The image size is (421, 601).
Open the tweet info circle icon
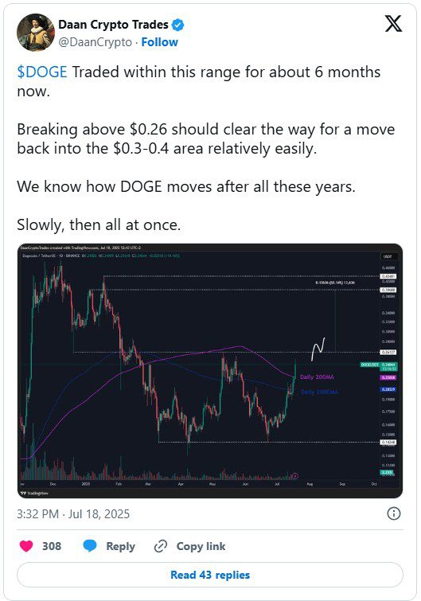point(394,513)
